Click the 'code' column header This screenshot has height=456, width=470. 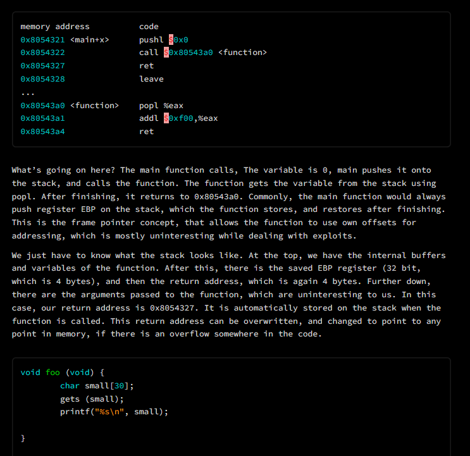pyautogui.click(x=149, y=27)
